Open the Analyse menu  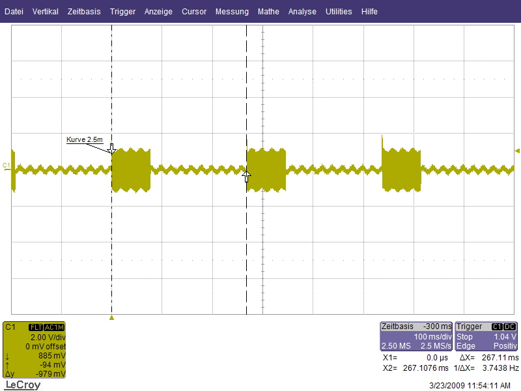pyautogui.click(x=302, y=12)
